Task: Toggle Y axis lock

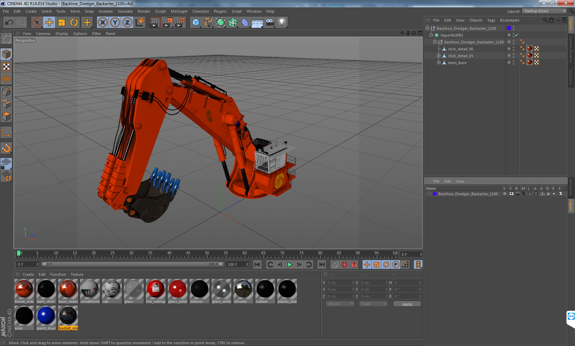Action: point(115,23)
